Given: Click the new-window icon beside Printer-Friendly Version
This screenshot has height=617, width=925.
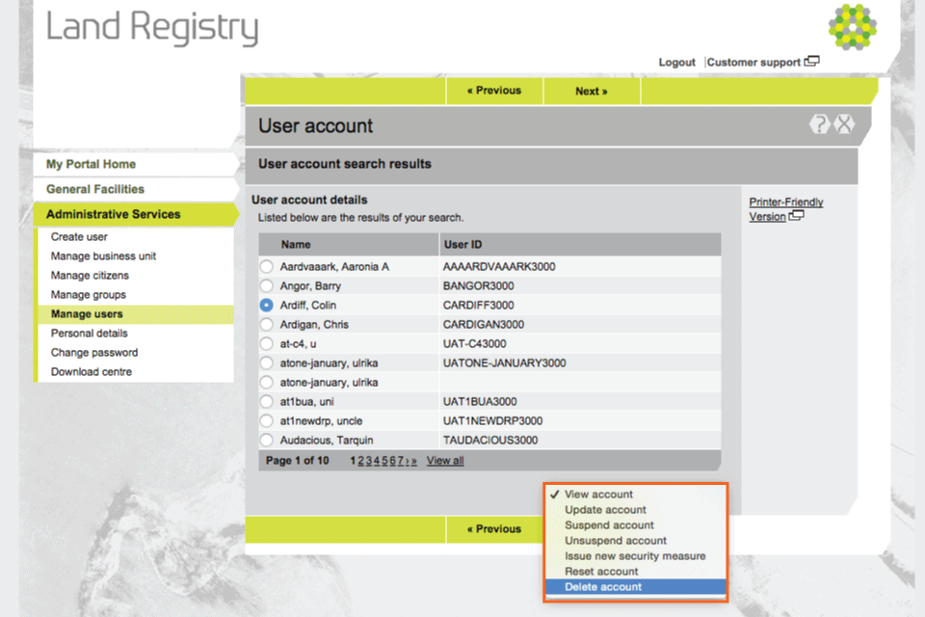Looking at the screenshot, I should click(x=796, y=216).
